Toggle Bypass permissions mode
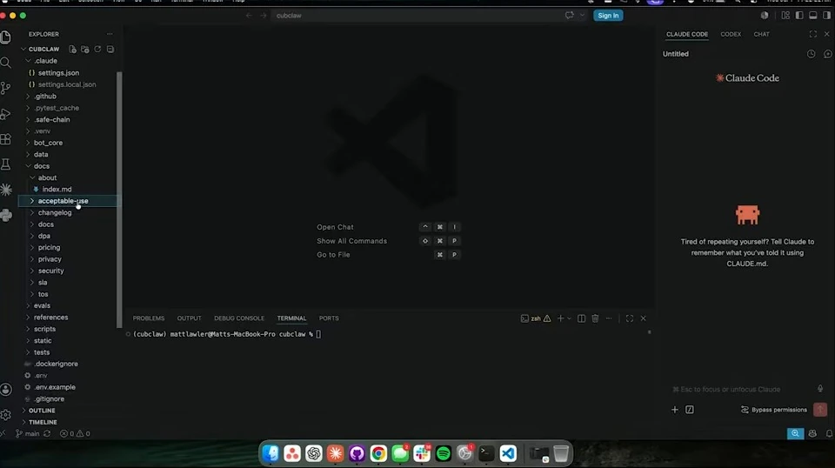Screen dimensions: 835x468 (x=774, y=410)
